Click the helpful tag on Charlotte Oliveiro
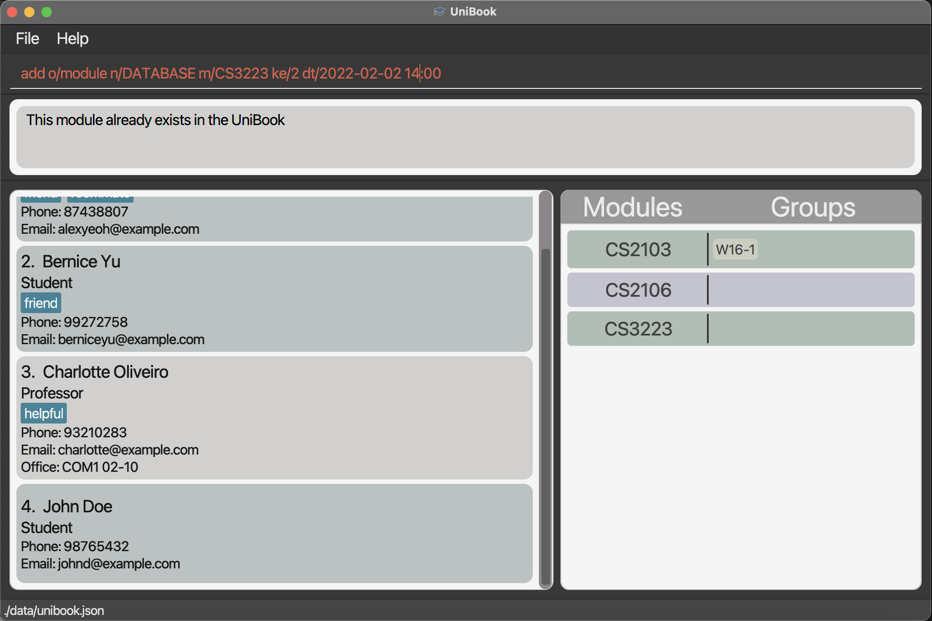 pos(44,414)
